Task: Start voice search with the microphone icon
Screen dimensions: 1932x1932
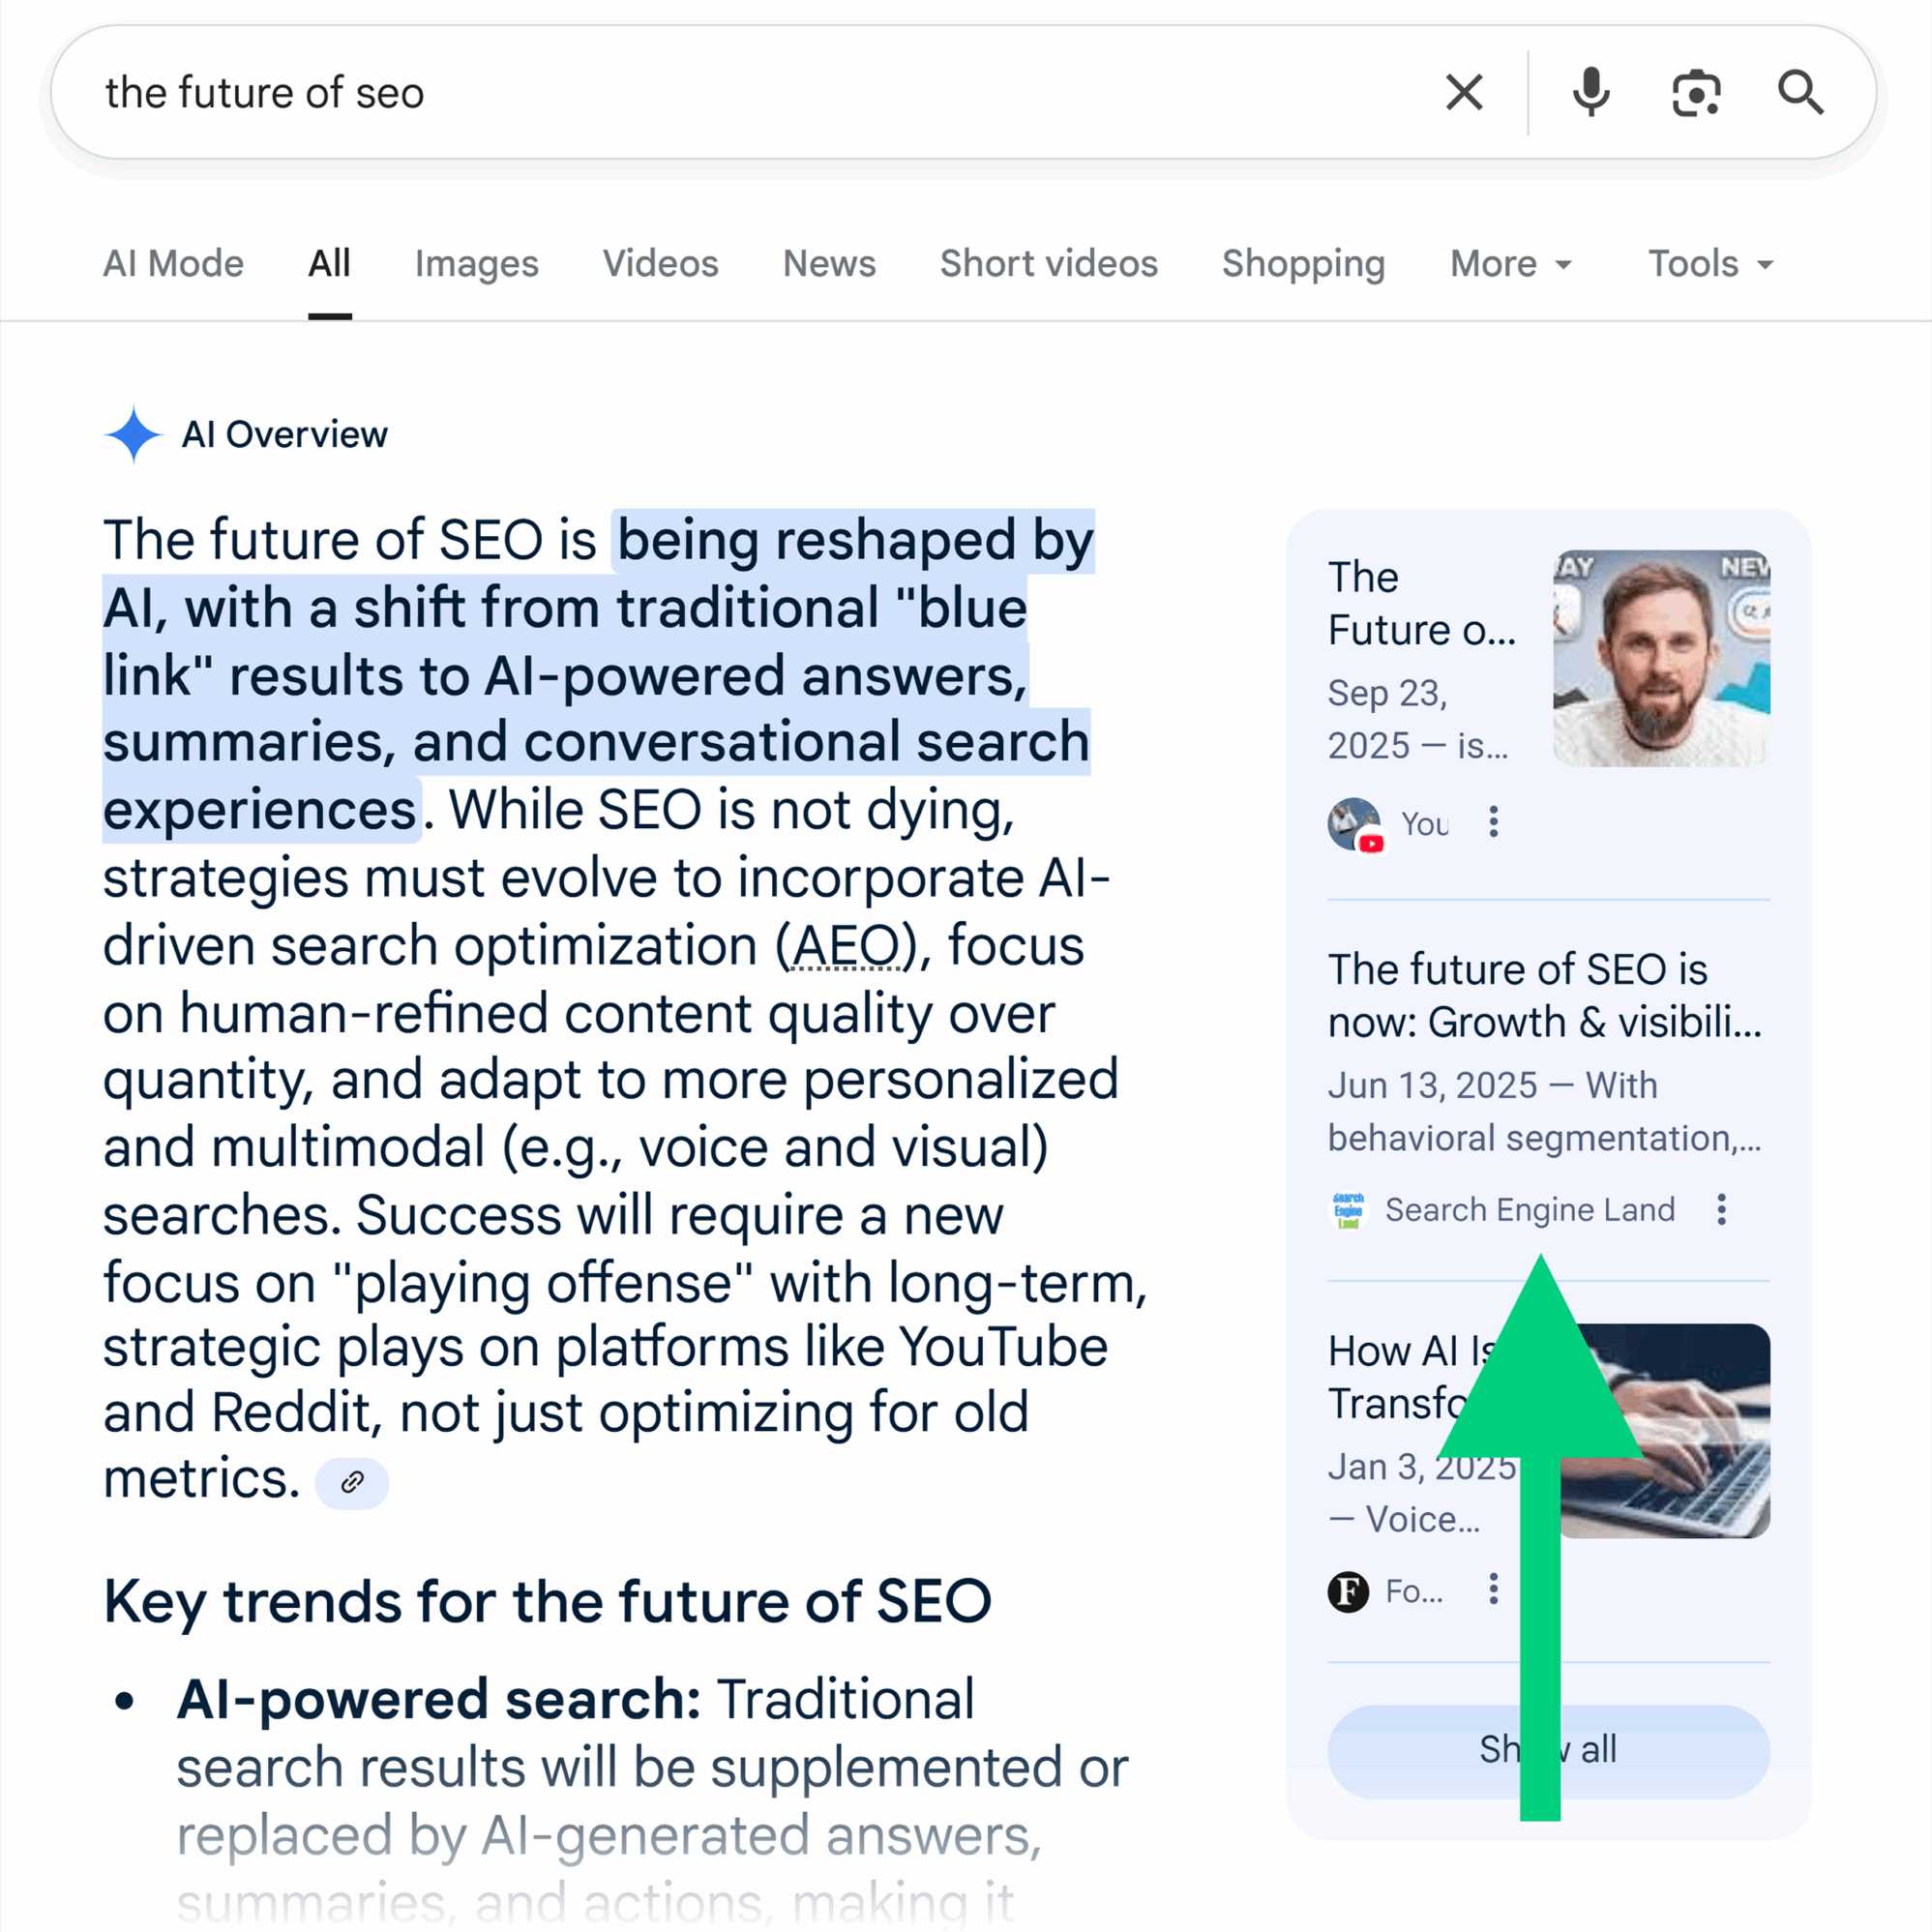Action: point(1590,93)
